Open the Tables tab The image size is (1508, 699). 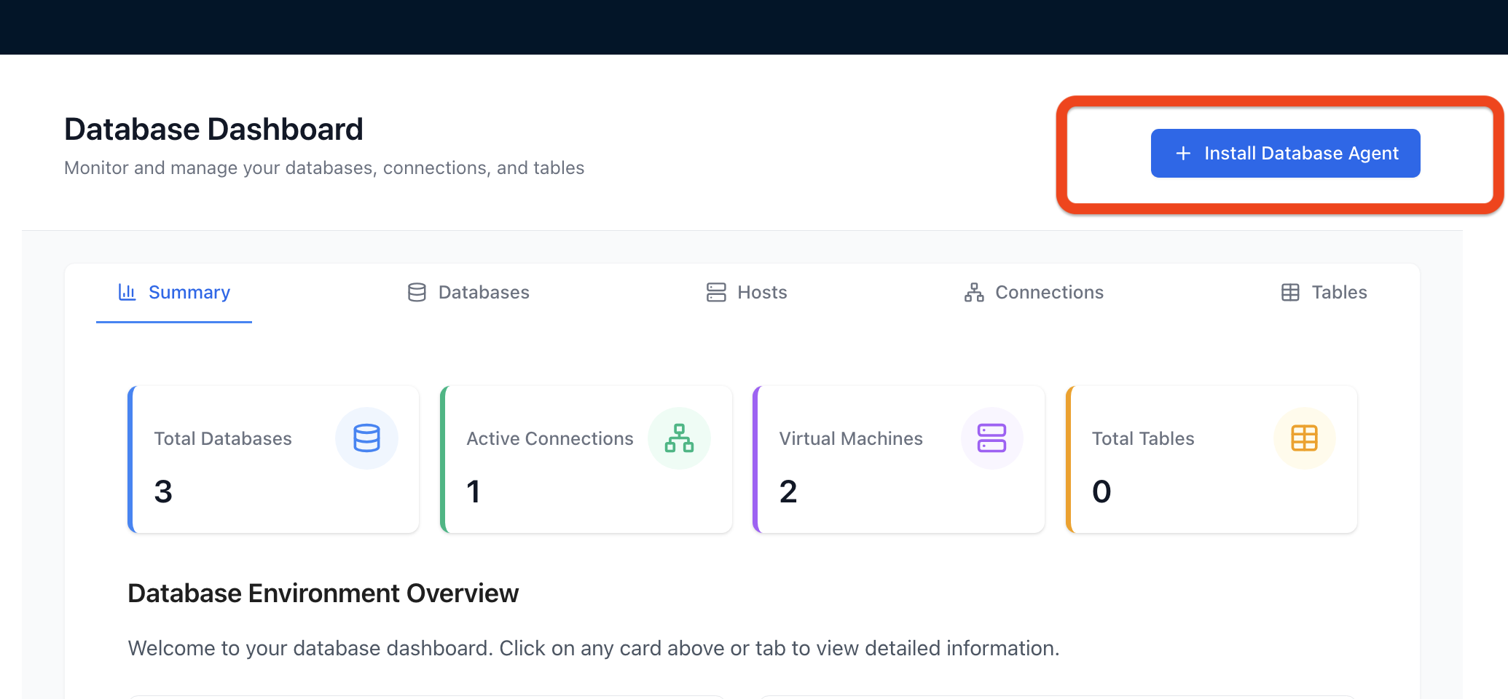pyautogui.click(x=1324, y=292)
